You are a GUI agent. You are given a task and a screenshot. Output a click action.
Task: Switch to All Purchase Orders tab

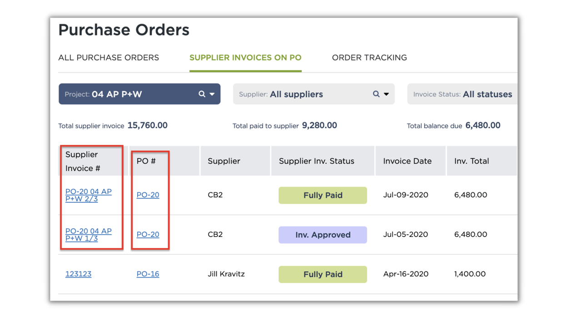click(109, 58)
